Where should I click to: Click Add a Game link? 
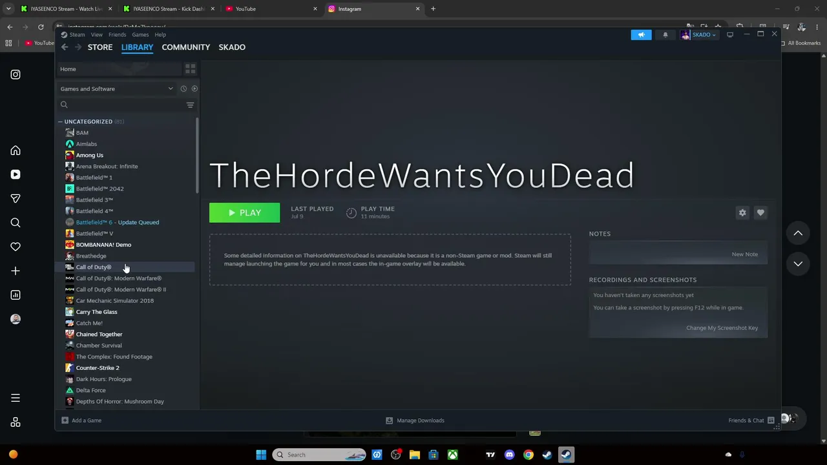point(87,420)
